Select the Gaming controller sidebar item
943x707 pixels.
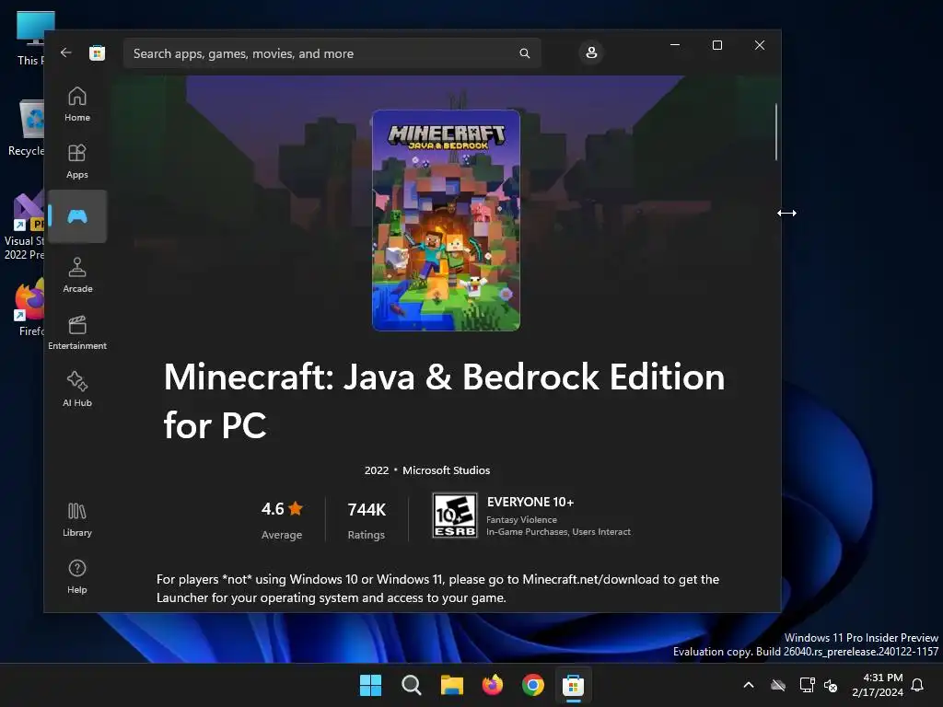click(x=77, y=216)
